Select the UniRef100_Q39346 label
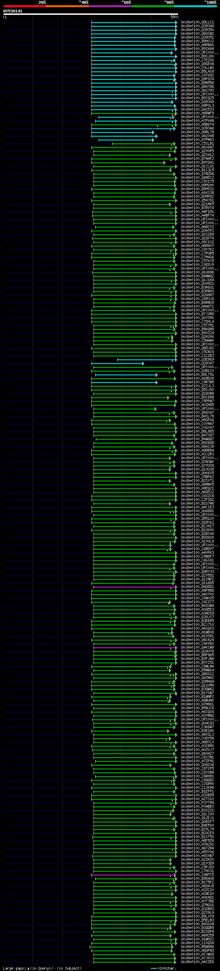 pos(197,128)
